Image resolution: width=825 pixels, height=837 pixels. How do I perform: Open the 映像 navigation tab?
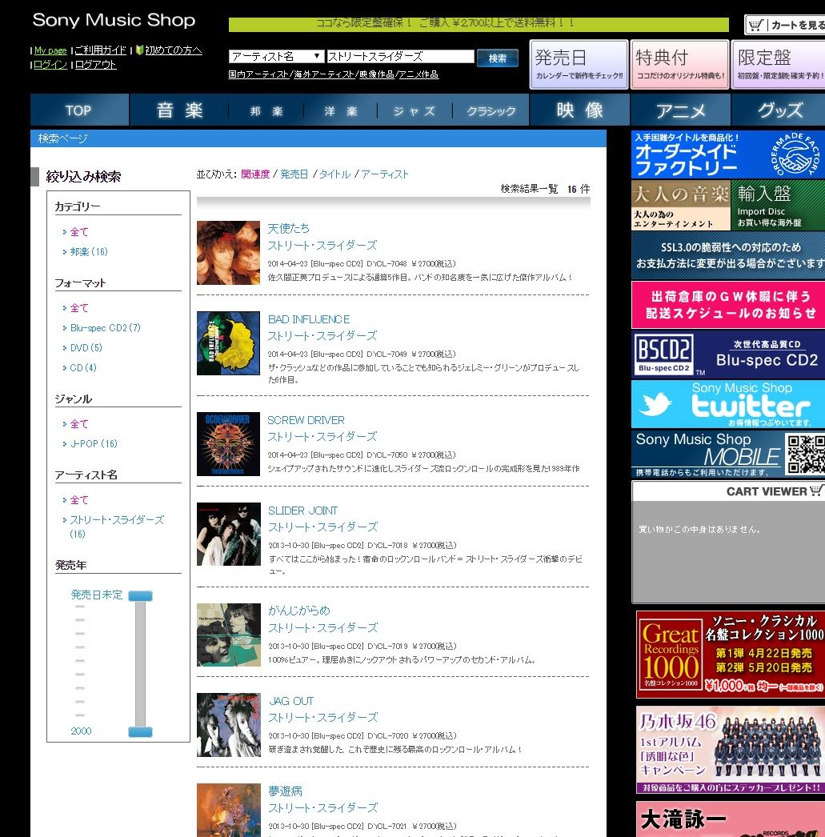click(x=579, y=110)
